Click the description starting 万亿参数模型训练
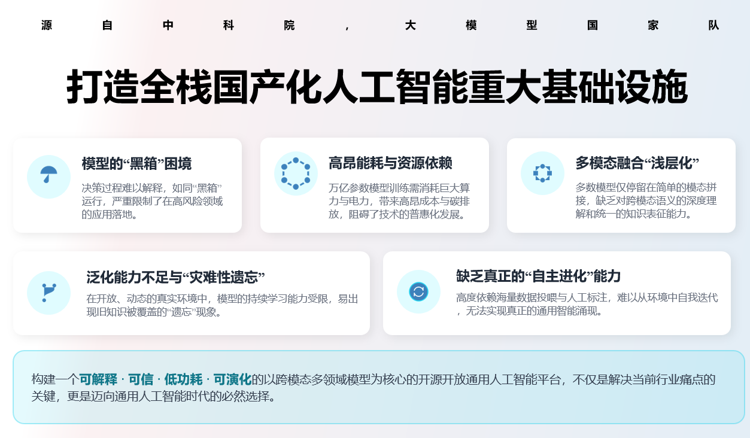This screenshot has height=438, width=750. 399,200
